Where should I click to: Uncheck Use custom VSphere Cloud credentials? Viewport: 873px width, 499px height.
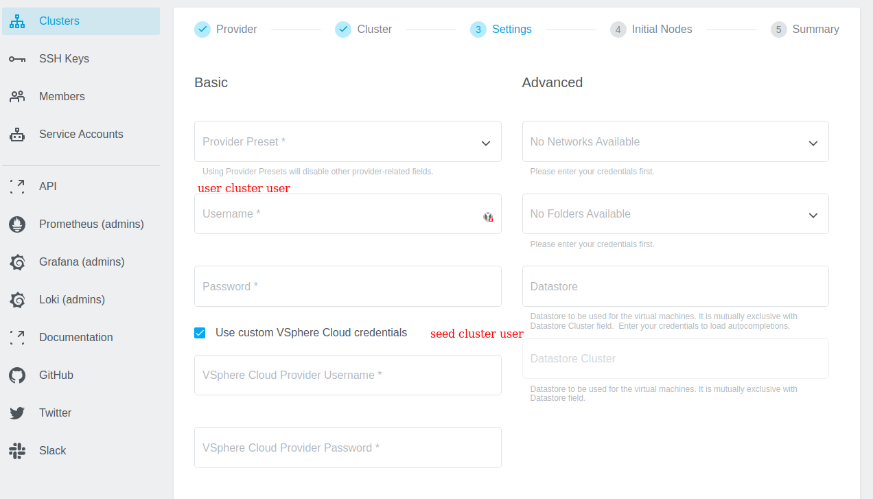tap(200, 332)
